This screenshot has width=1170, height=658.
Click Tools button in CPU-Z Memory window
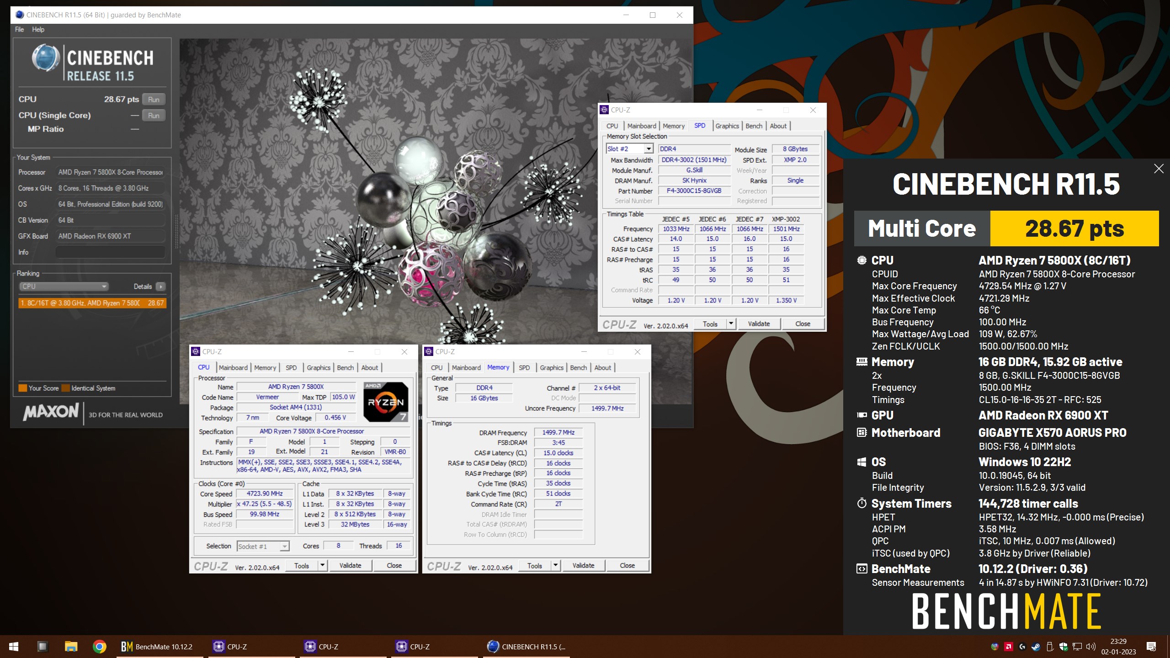tap(535, 566)
